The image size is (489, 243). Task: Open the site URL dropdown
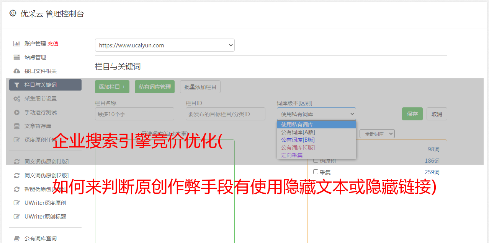pos(165,45)
